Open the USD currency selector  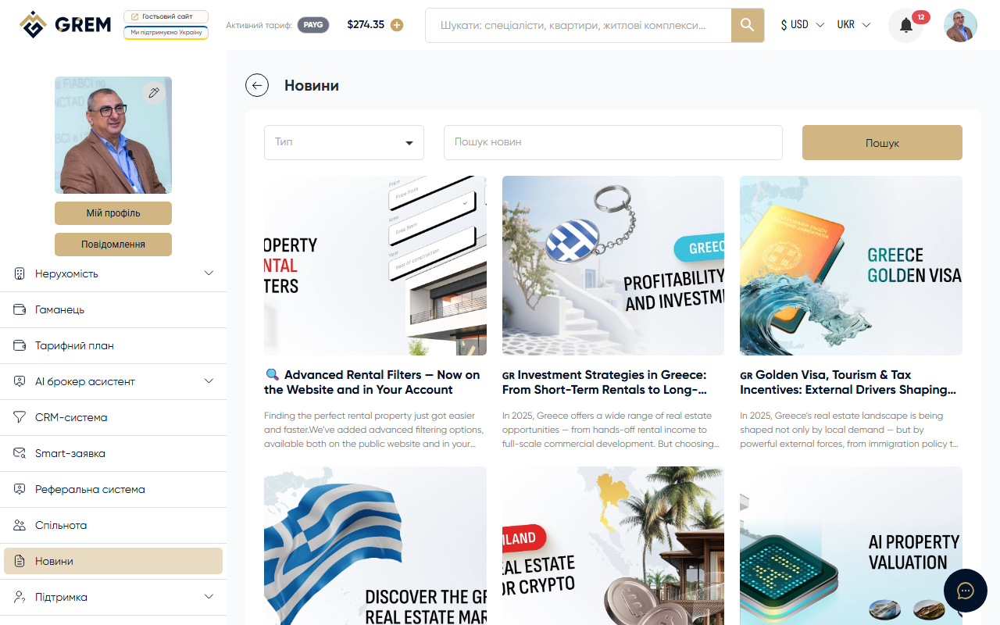(802, 25)
